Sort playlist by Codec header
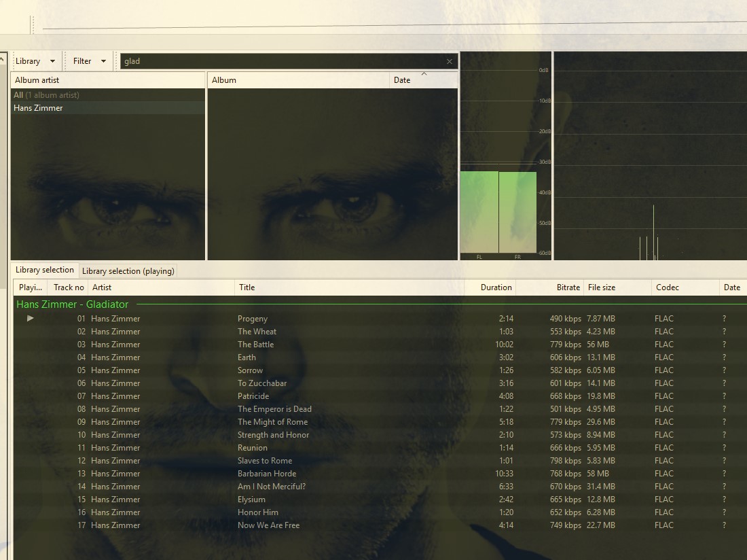This screenshot has height=560, width=747. tap(685, 287)
